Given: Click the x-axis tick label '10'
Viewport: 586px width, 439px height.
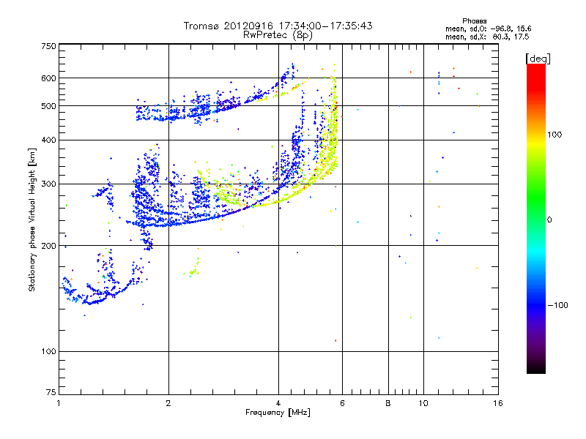Looking at the screenshot, I should (423, 403).
